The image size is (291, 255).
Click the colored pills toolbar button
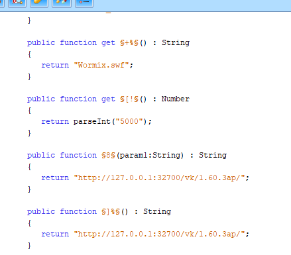tap(62, 3)
